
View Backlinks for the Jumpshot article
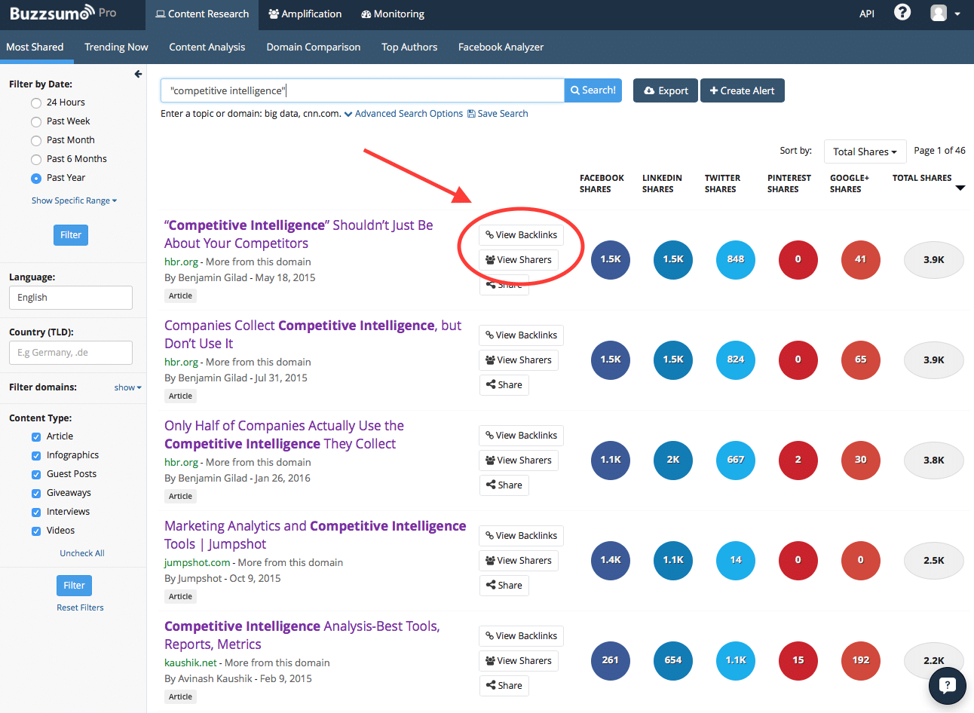point(522,536)
